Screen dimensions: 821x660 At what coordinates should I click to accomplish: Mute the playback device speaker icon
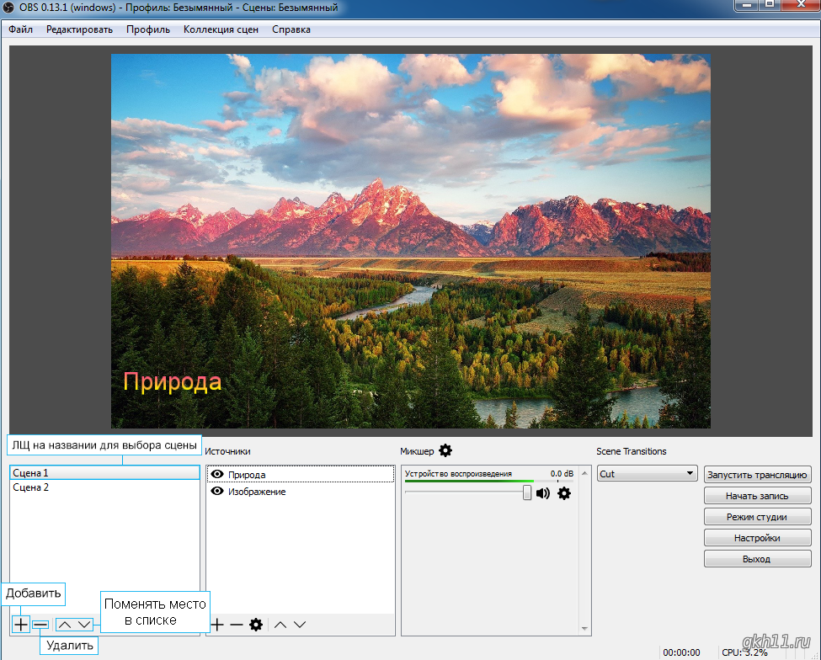tap(543, 493)
